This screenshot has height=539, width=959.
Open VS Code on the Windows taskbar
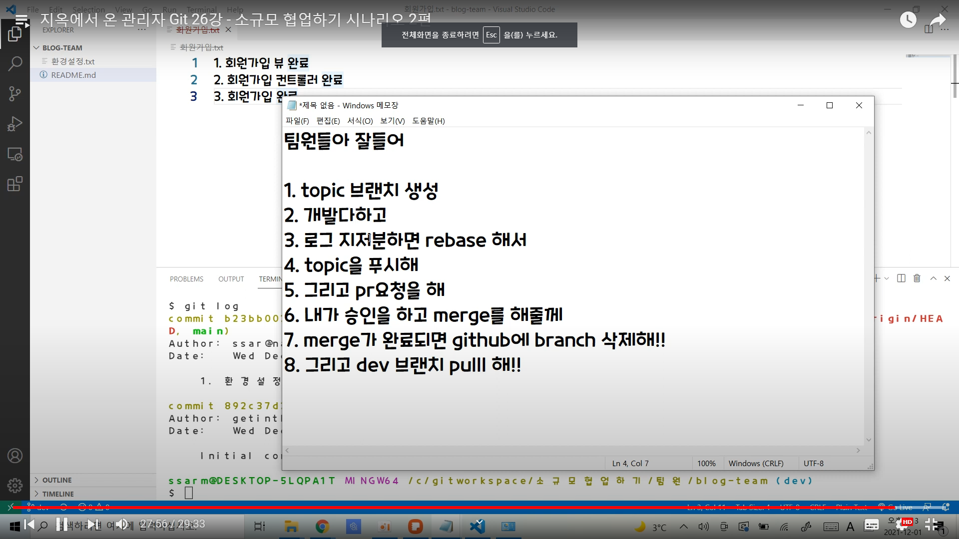[478, 527]
